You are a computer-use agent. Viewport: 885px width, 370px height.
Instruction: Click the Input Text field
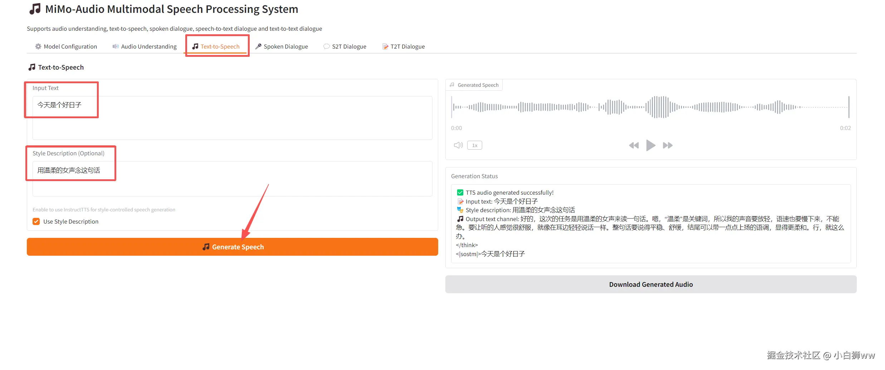tap(232, 118)
